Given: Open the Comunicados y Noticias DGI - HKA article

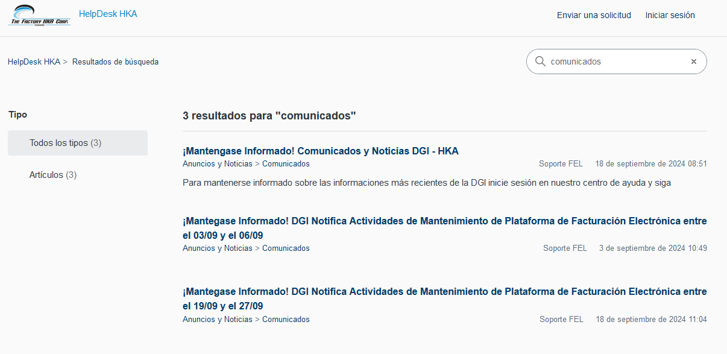Looking at the screenshot, I should (x=320, y=151).
